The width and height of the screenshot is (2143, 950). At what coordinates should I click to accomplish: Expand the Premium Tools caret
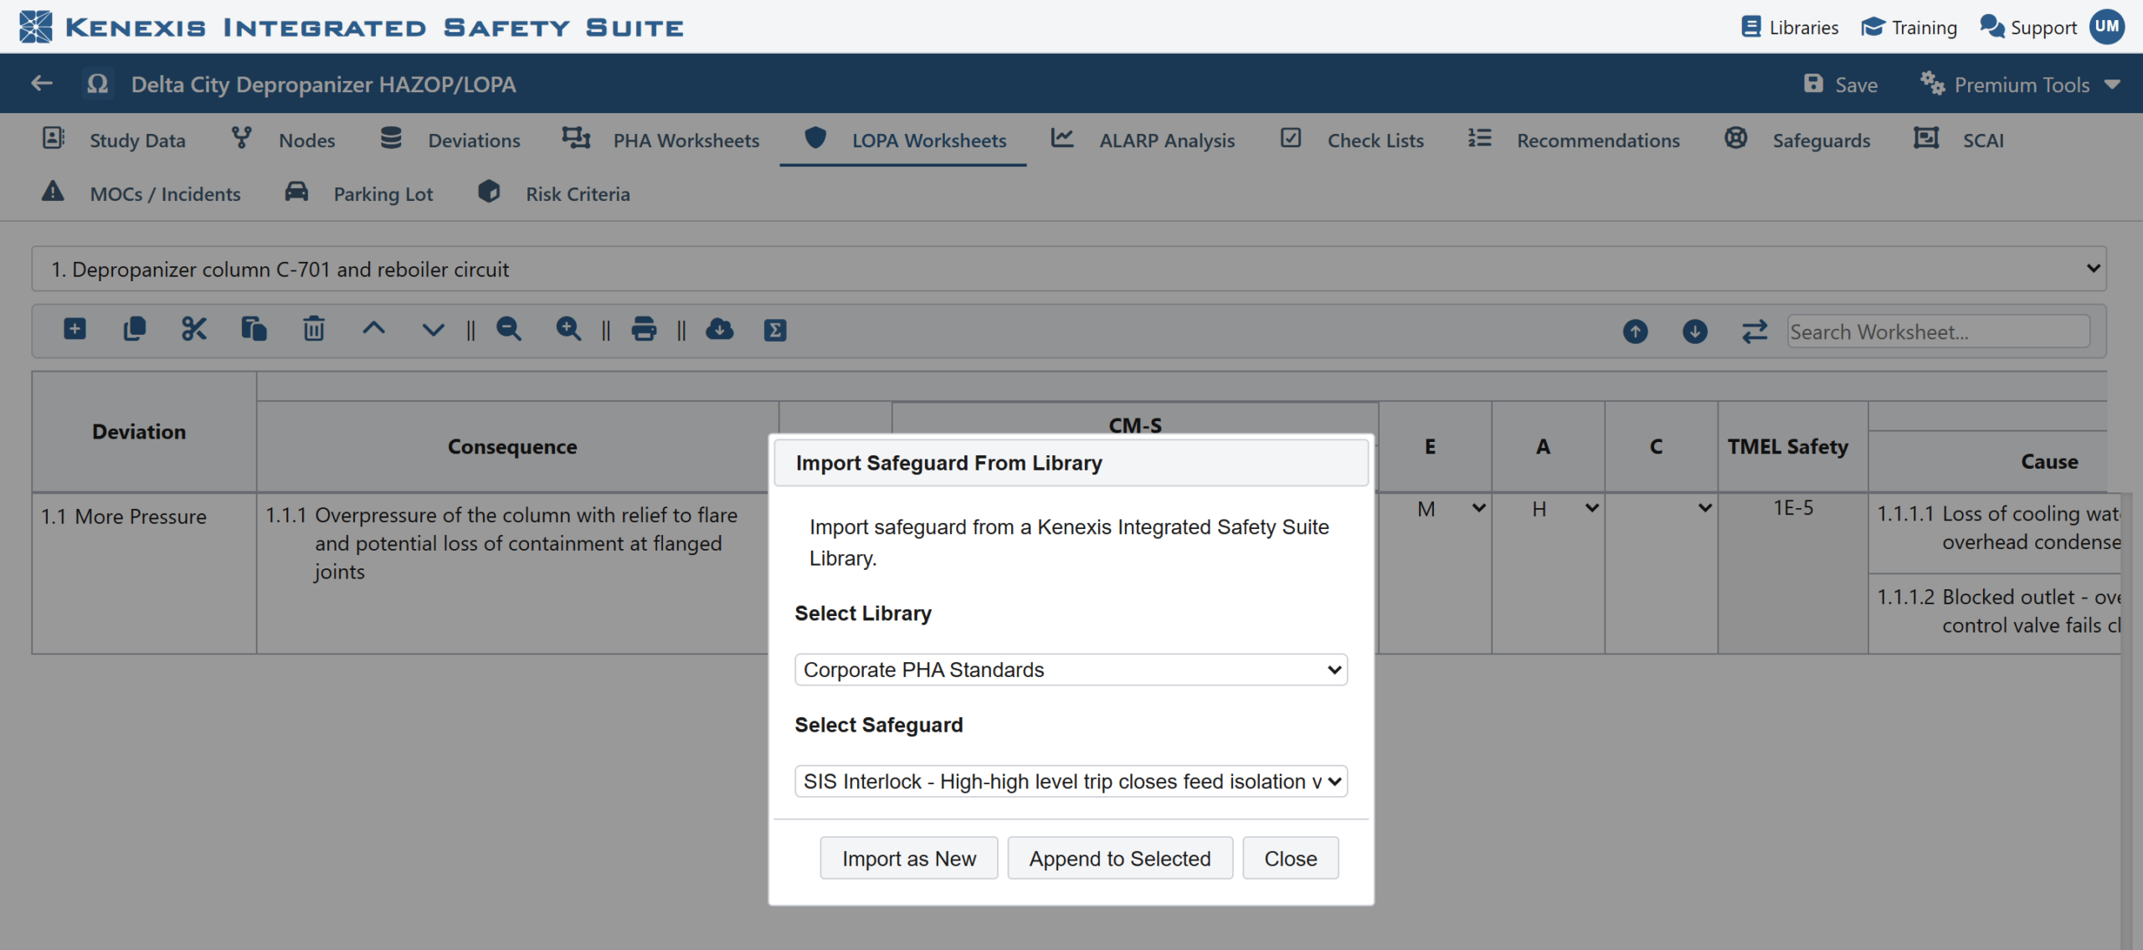pos(2111,85)
